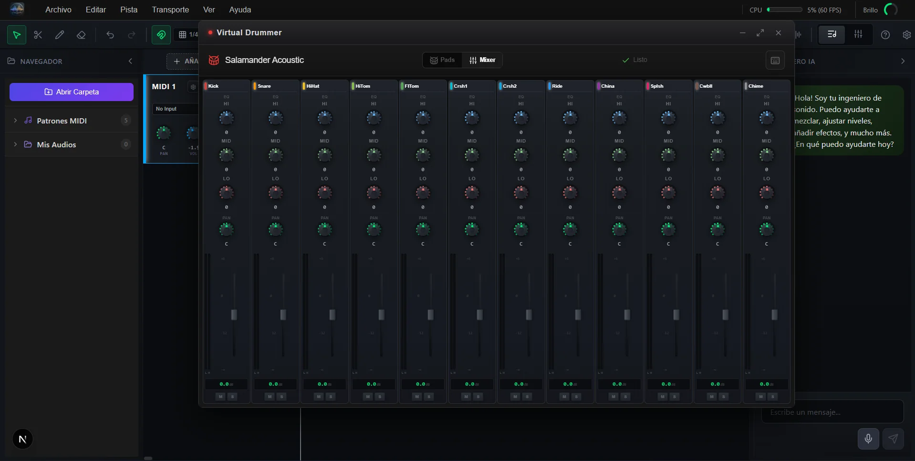
Task: Click the microphone icon in chat
Action: [x=868, y=439]
